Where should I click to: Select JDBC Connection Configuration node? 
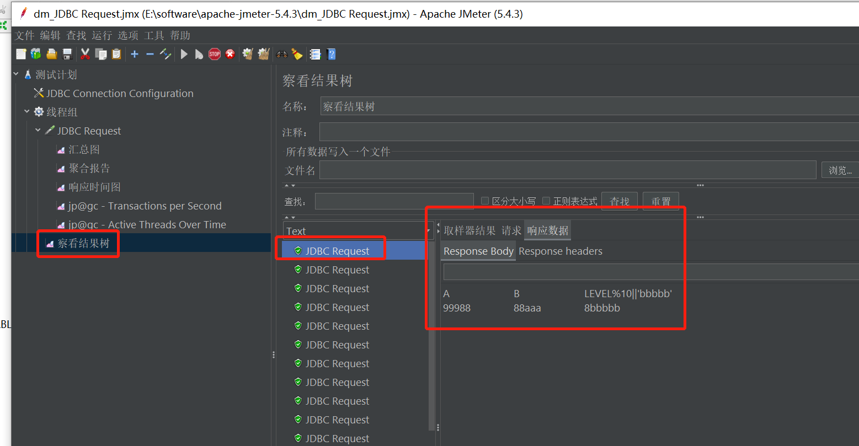pos(119,93)
